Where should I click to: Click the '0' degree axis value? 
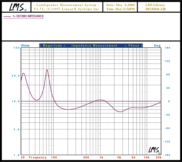point(169,101)
